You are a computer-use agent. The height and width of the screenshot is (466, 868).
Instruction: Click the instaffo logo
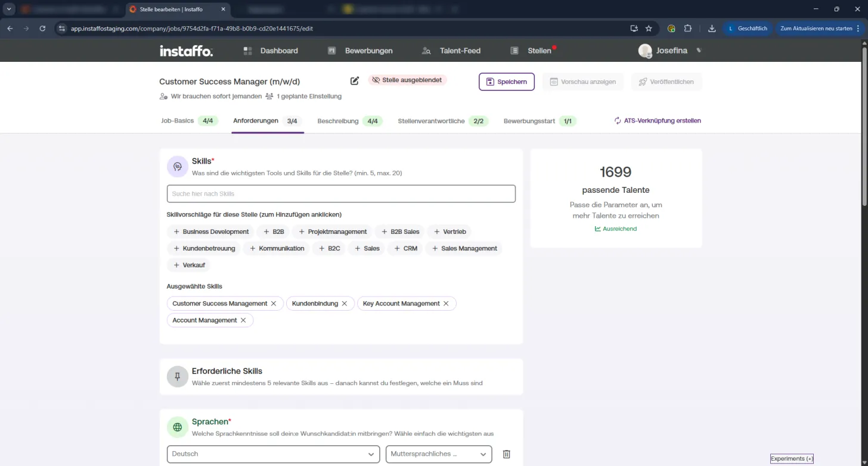186,51
